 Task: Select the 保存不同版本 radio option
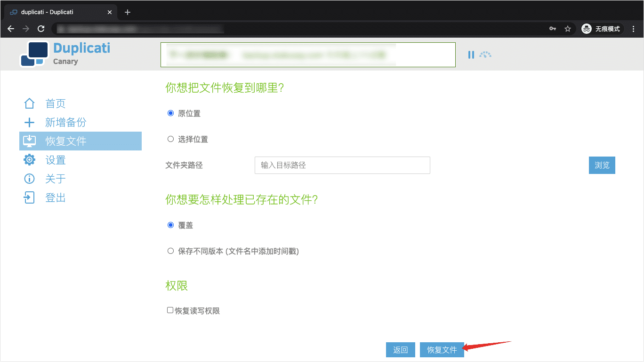[x=170, y=251]
